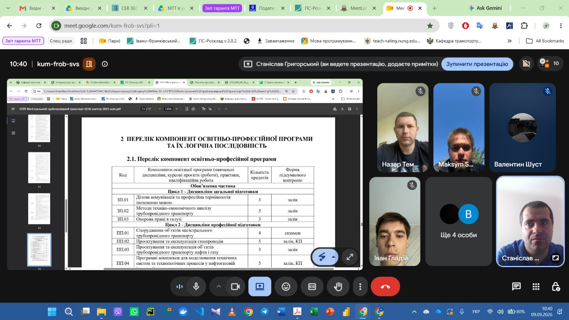Toggle microphone in Meet controls

(196, 286)
